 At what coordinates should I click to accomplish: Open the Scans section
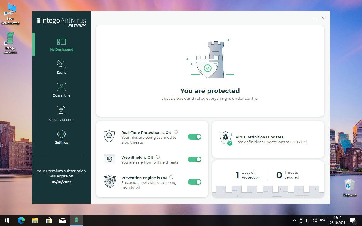pyautogui.click(x=61, y=67)
